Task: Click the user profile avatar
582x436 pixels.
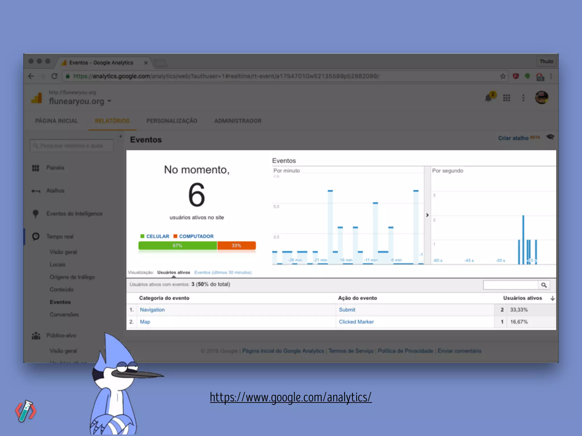Action: (x=542, y=98)
